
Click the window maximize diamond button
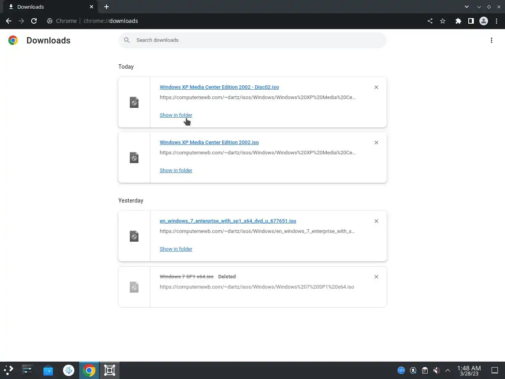click(x=489, y=7)
